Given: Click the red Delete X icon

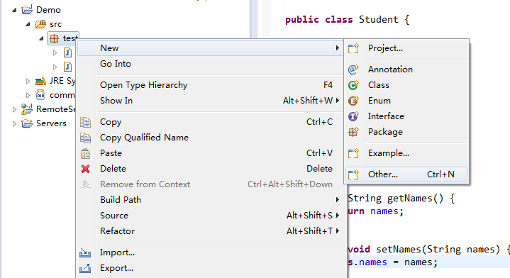Looking at the screenshot, I should pos(86,169).
